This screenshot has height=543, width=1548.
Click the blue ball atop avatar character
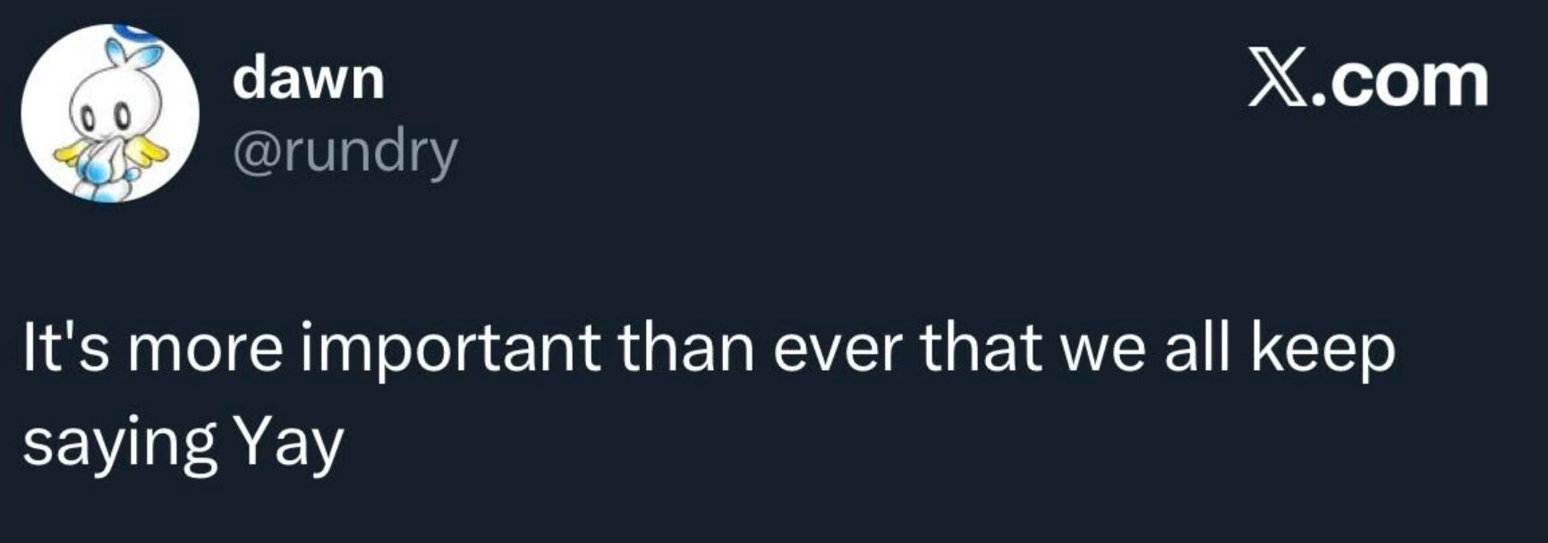tap(134, 33)
